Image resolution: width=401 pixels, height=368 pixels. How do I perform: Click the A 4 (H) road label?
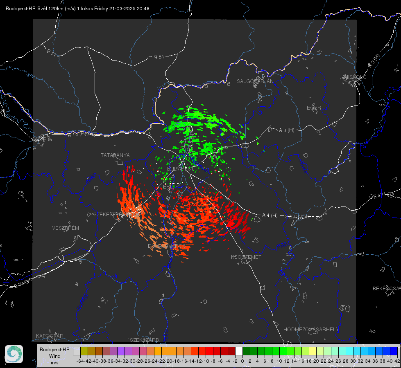click(x=270, y=215)
